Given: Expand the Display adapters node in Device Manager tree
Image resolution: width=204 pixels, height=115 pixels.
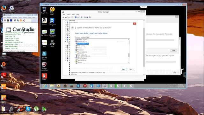Looking at the screenshot, I should coord(65,22).
